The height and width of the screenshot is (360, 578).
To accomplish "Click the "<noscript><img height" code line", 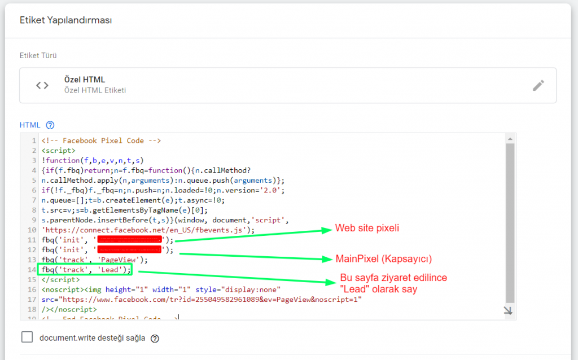I will click(x=161, y=290).
